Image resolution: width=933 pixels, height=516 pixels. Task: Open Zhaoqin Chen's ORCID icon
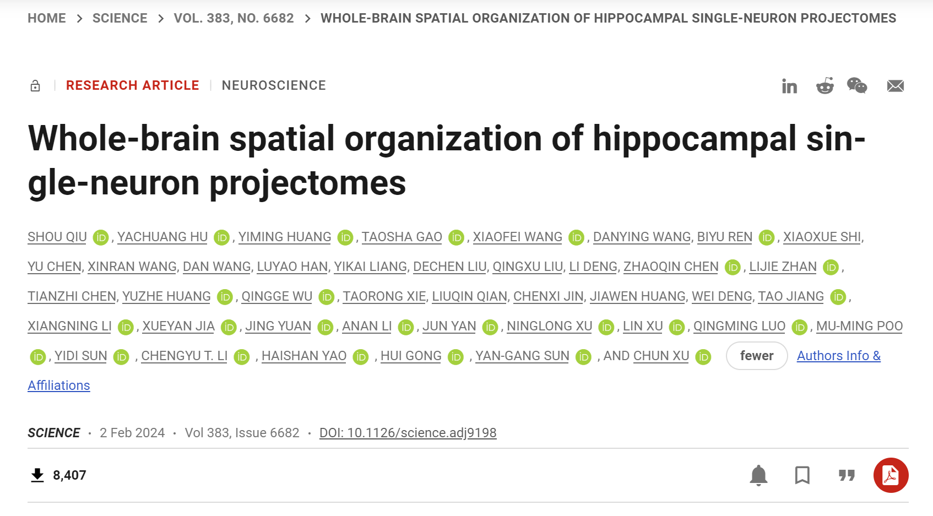tap(733, 267)
